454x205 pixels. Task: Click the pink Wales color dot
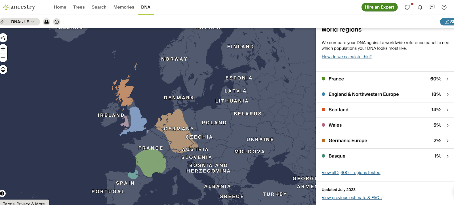click(323, 125)
